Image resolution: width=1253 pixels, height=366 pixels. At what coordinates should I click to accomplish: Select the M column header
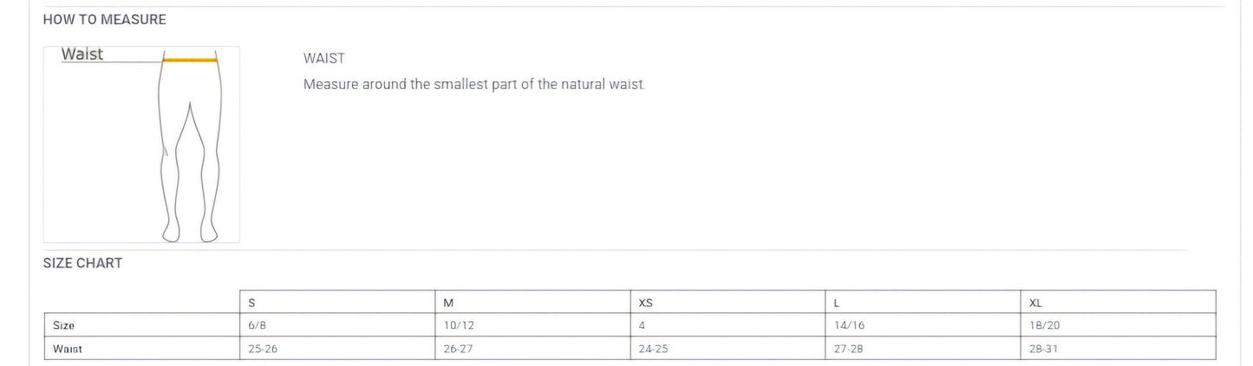click(x=448, y=303)
